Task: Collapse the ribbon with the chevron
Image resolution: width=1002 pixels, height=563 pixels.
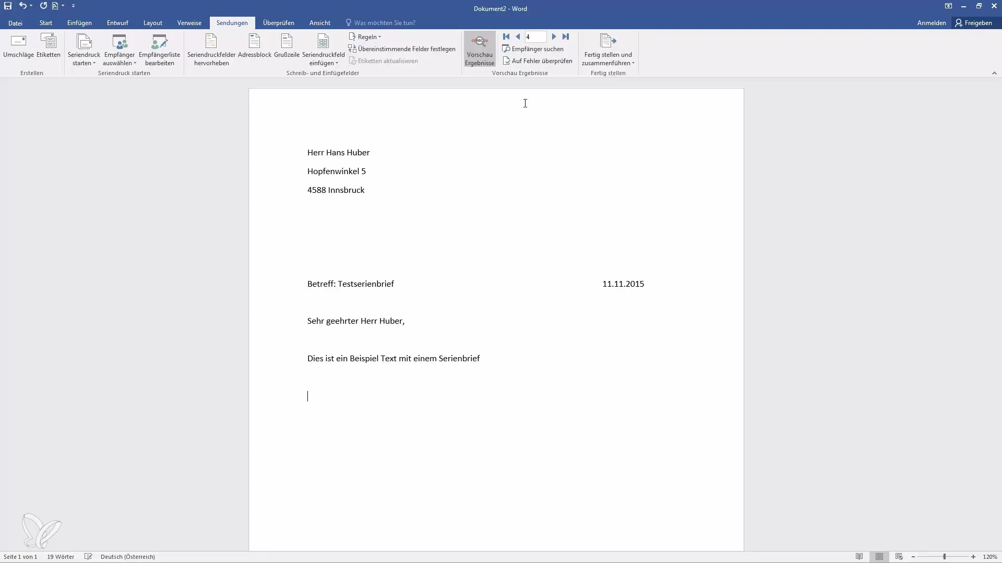Action: click(x=994, y=74)
